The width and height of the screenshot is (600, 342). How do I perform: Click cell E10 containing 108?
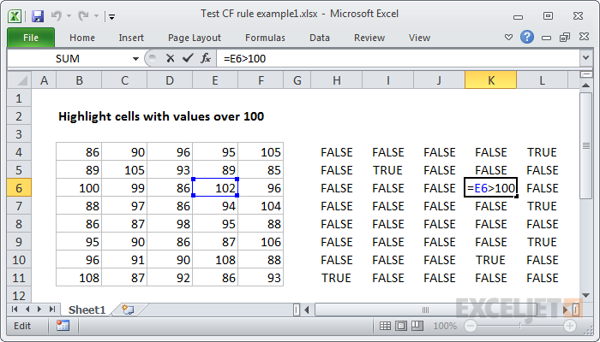coord(215,260)
